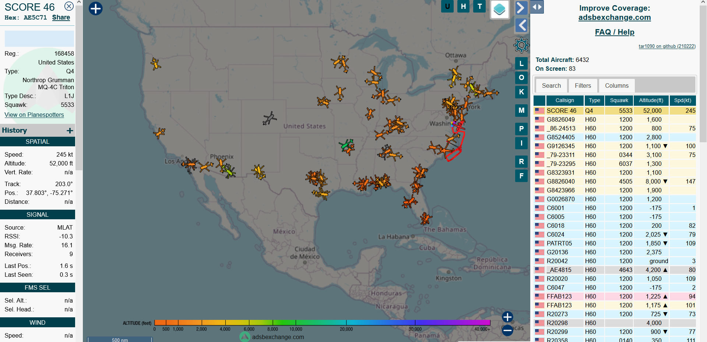Expand the History section plus icon
This screenshot has height=342, width=707.
pyautogui.click(x=70, y=130)
